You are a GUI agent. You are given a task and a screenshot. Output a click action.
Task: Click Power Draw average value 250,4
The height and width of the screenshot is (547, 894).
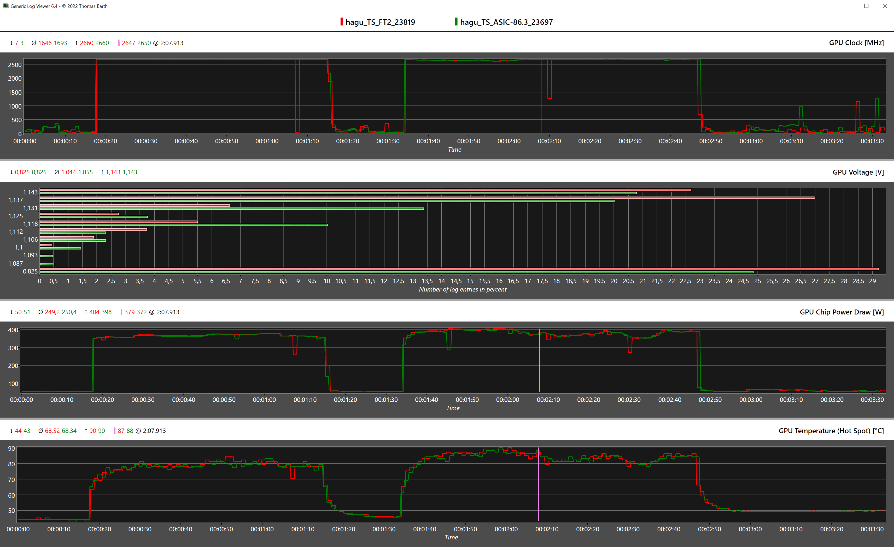point(69,312)
